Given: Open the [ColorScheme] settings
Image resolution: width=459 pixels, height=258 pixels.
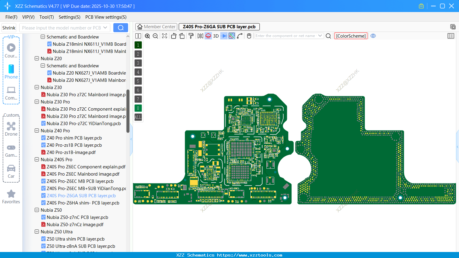Looking at the screenshot, I should (351, 36).
